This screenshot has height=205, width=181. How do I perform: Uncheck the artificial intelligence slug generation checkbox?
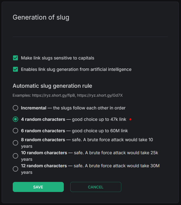15,69
